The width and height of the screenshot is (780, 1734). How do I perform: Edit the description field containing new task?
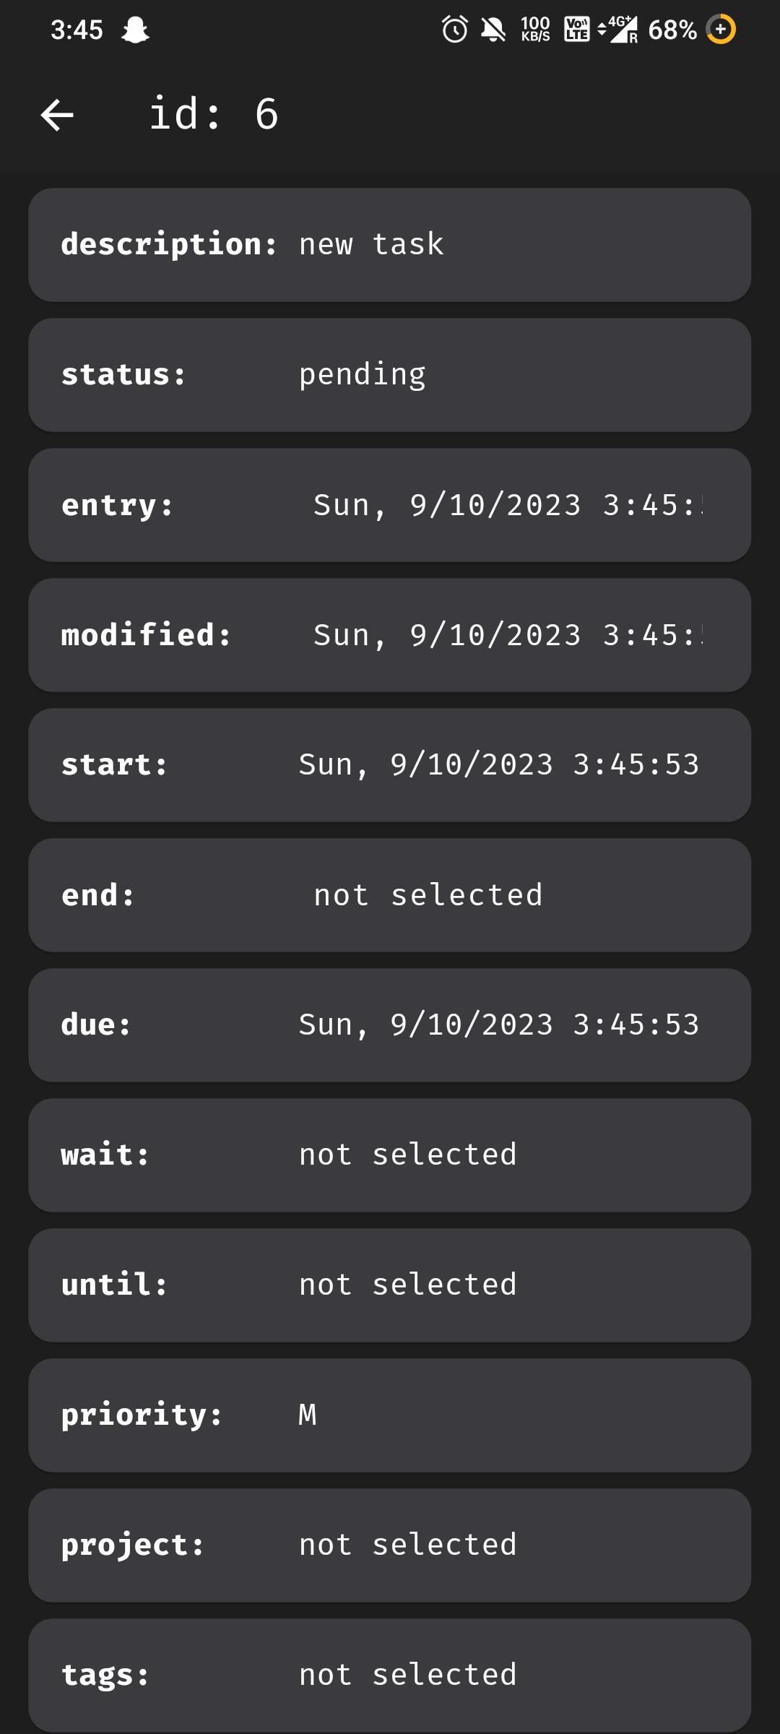pos(390,243)
